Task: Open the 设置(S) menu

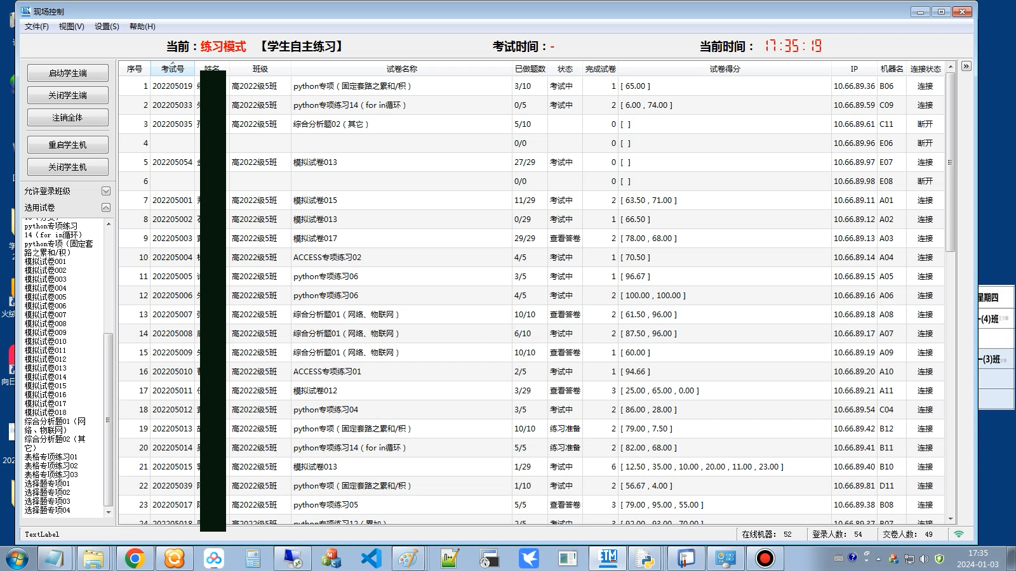Action: (107, 27)
